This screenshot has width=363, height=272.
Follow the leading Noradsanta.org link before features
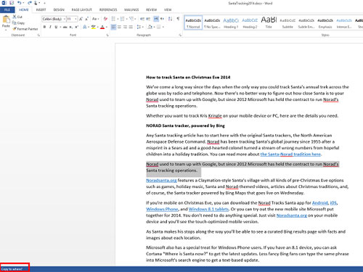coord(161,181)
